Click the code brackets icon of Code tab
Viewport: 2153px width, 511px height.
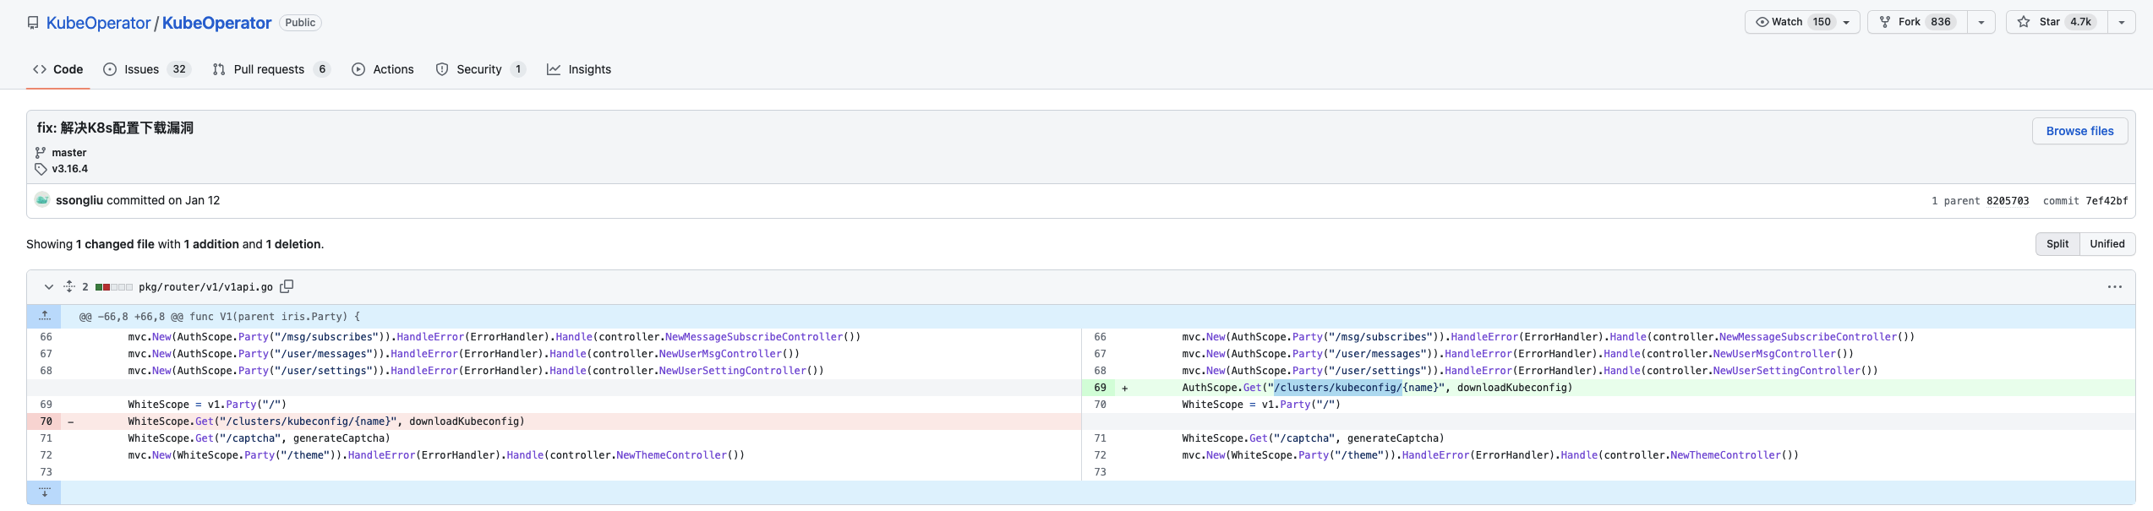[40, 69]
